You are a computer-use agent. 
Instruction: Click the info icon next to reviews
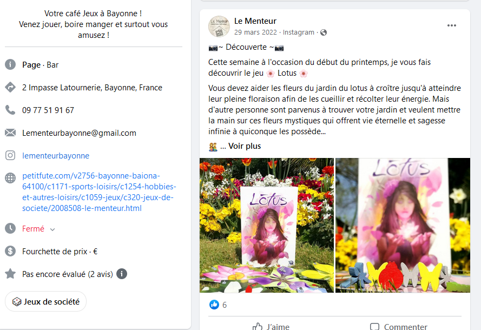coord(122,274)
